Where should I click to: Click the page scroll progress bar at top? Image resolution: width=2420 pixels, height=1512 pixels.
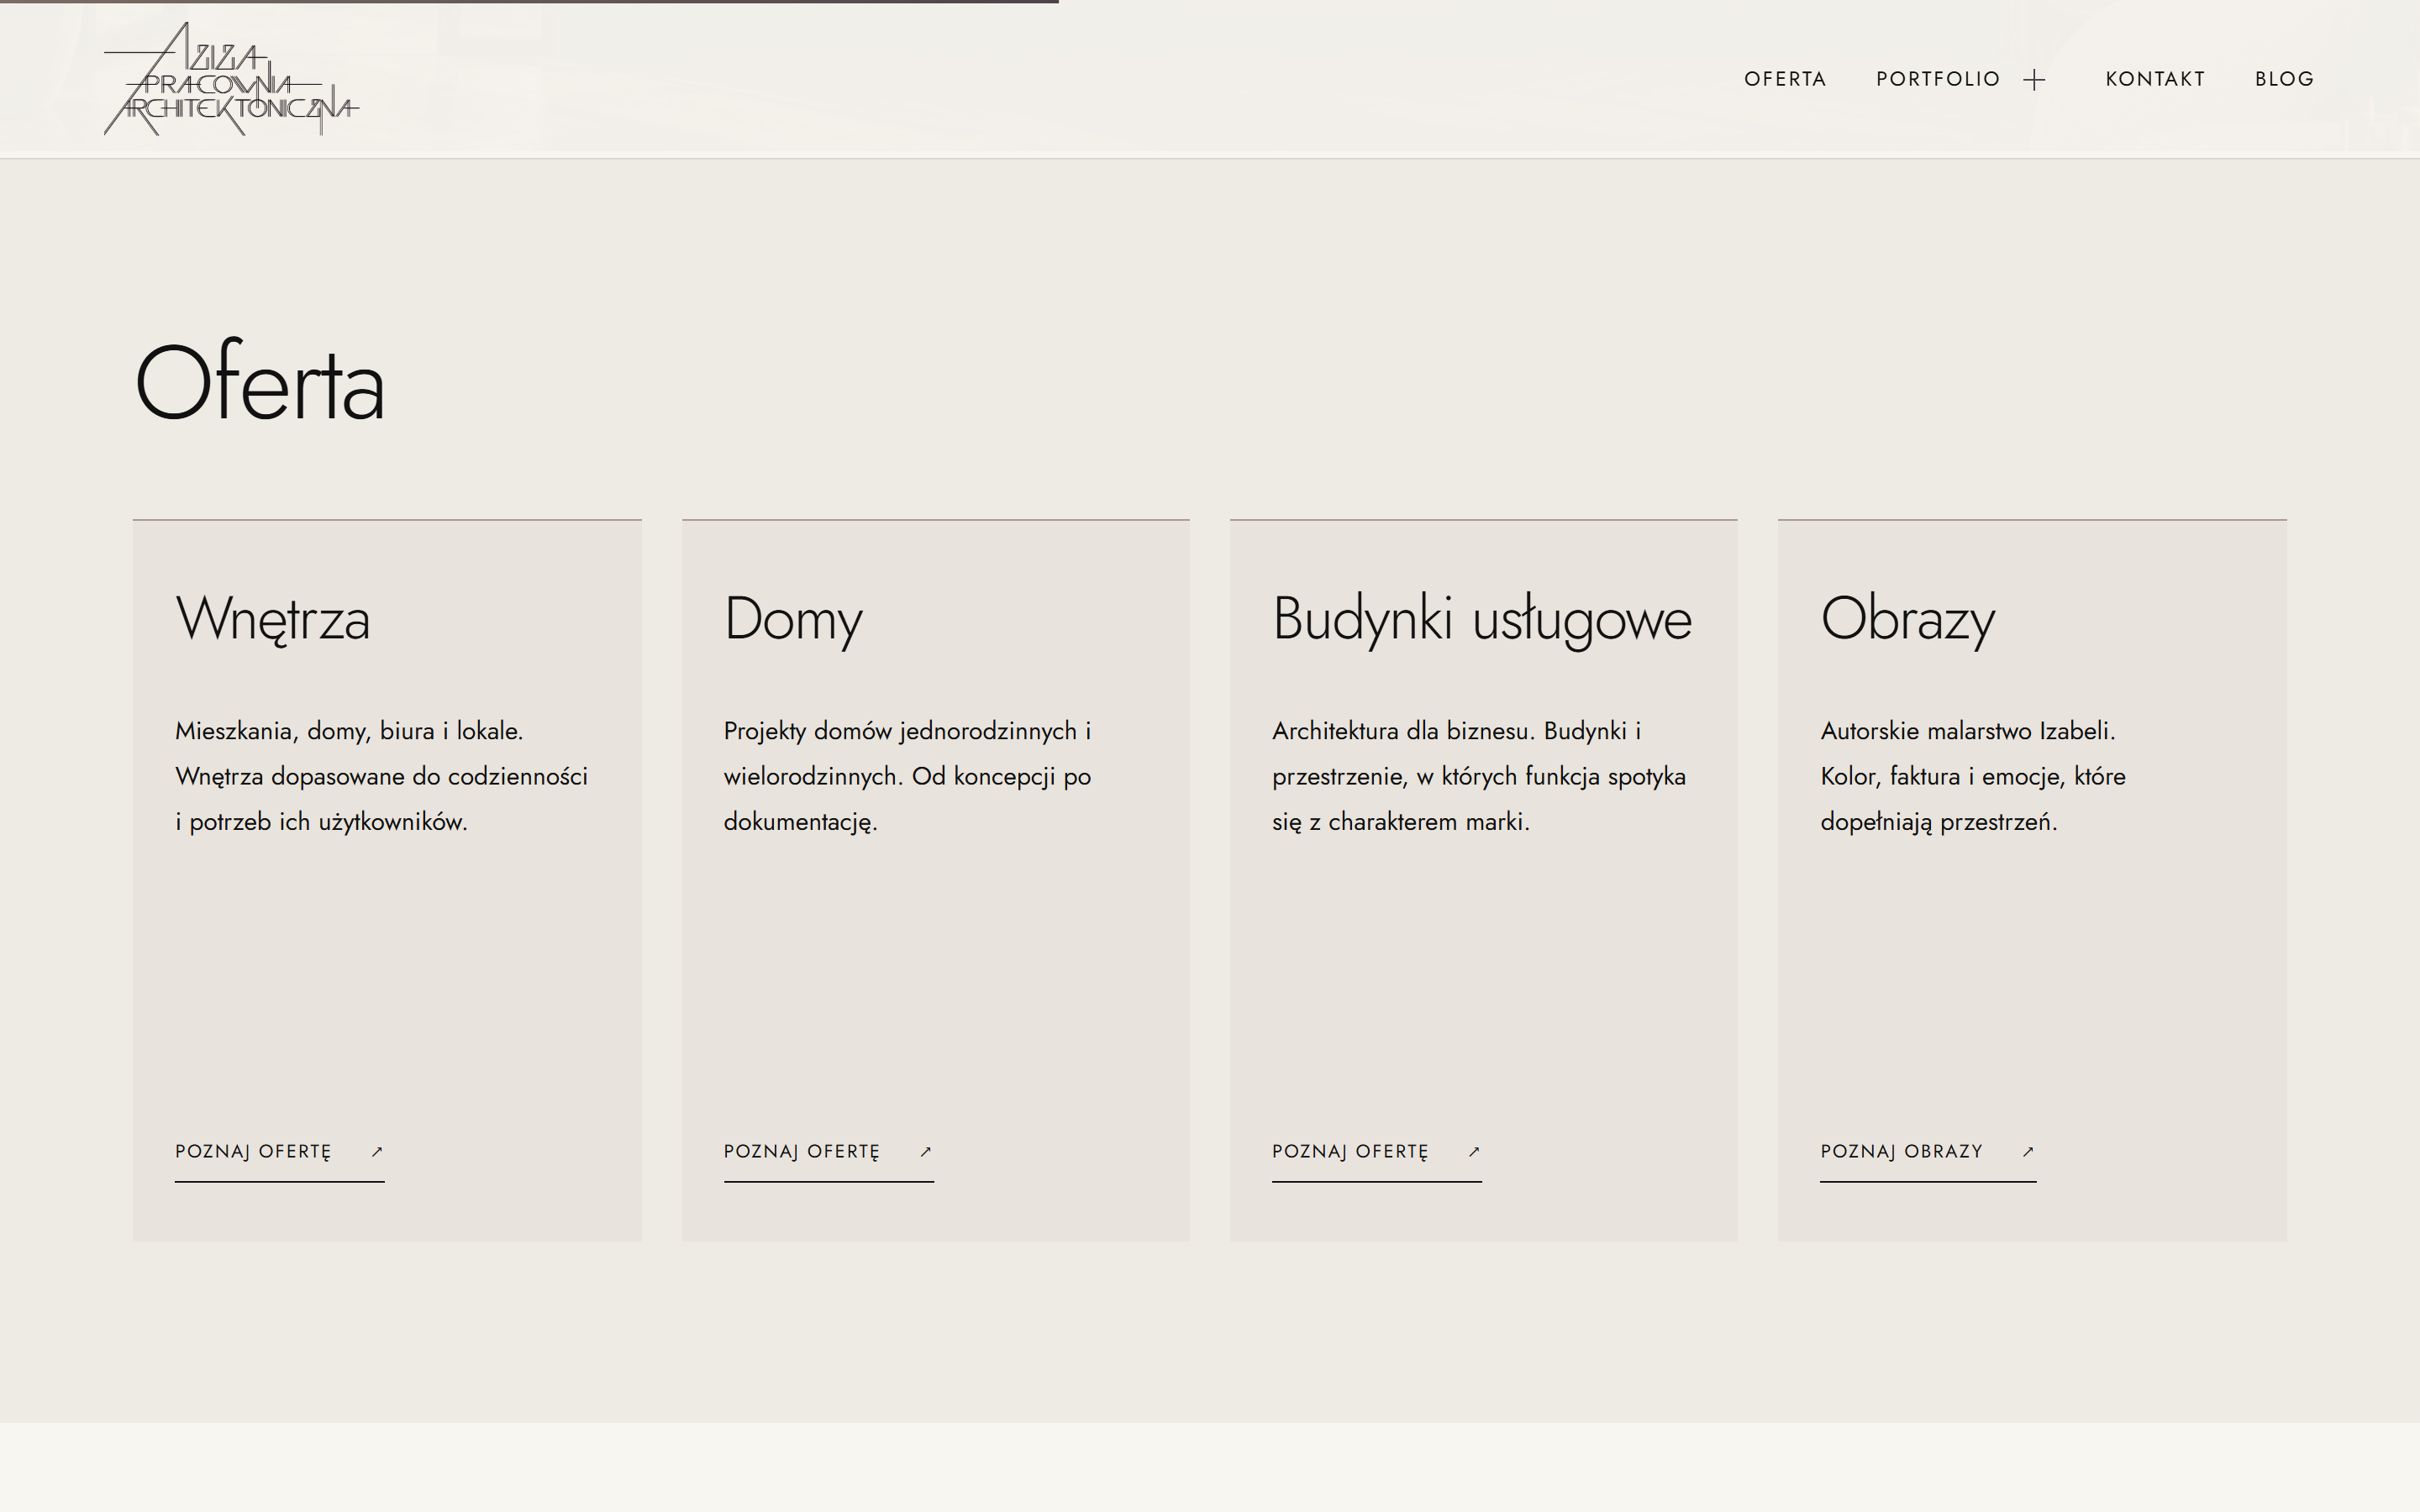pyautogui.click(x=529, y=2)
